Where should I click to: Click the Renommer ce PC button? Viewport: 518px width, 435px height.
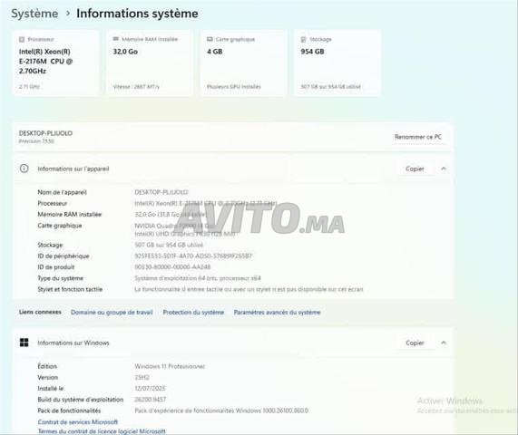pos(418,137)
